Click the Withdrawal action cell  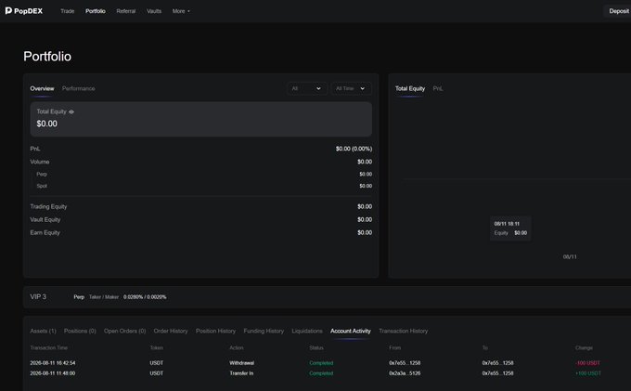[x=241, y=363]
